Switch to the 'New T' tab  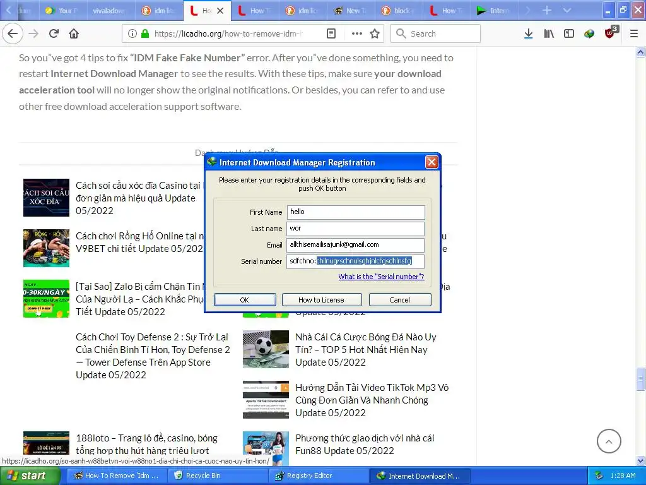click(351, 11)
